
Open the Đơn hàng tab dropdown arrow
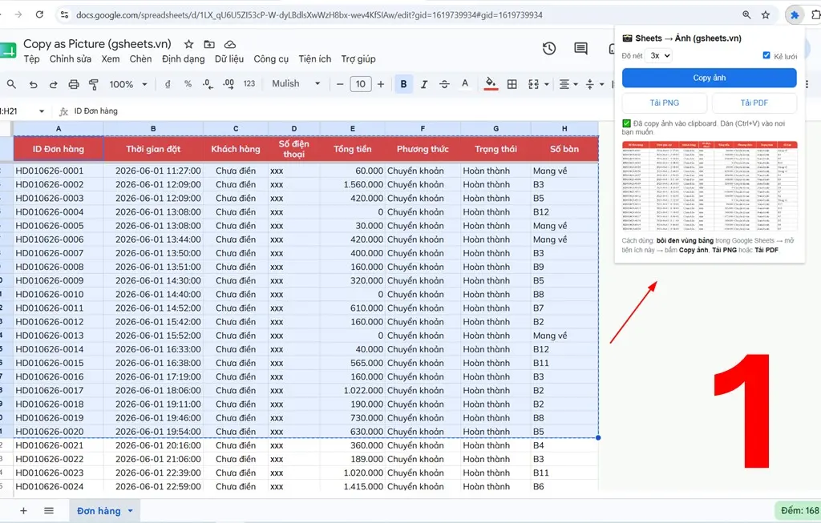[x=131, y=511]
